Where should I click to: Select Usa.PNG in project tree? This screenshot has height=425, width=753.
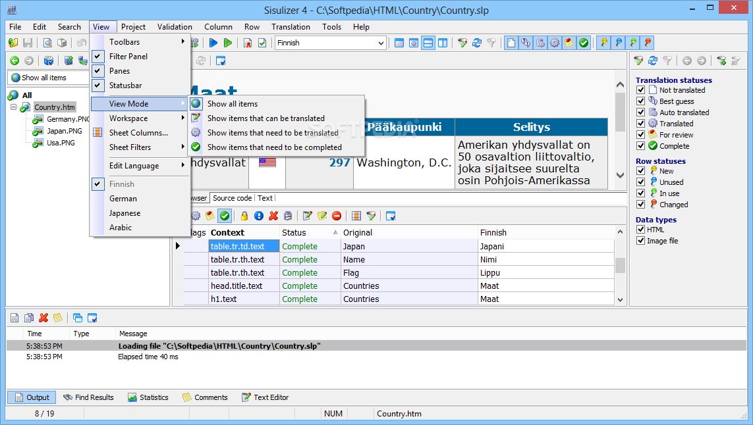(61, 143)
